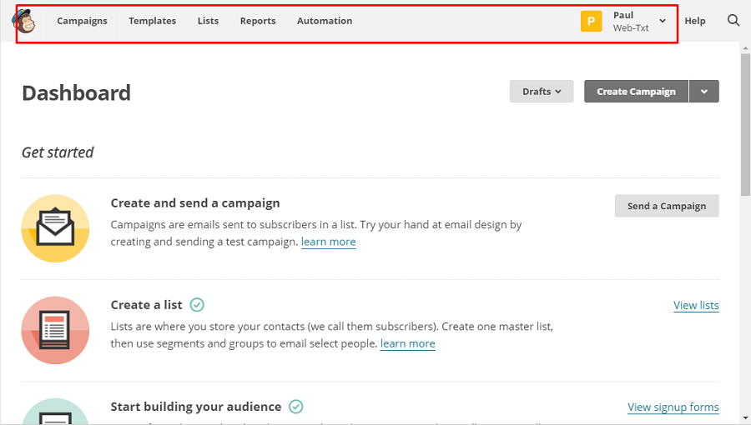
Task: Click the yellow P account avatar
Action: [x=591, y=21]
